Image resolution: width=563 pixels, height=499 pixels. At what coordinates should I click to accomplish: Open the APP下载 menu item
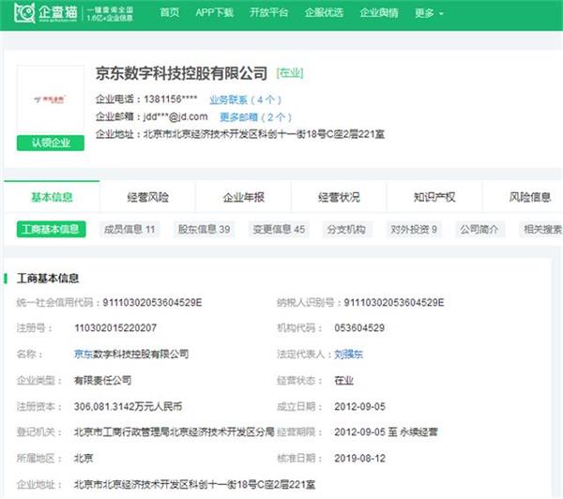coord(215,13)
